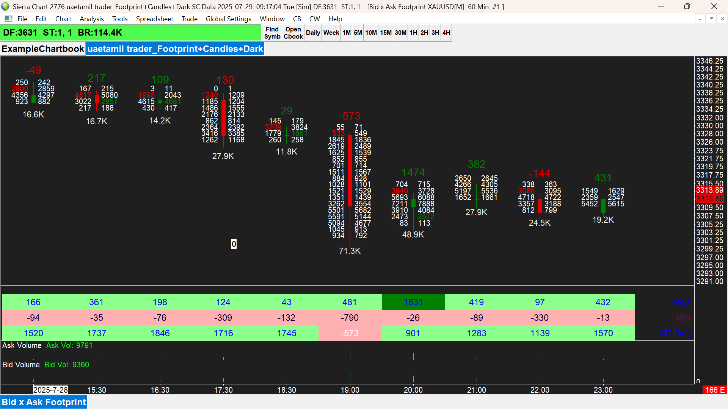This screenshot has height=409, width=728.
Task: Open the Spreadsheet menu
Action: [154, 19]
